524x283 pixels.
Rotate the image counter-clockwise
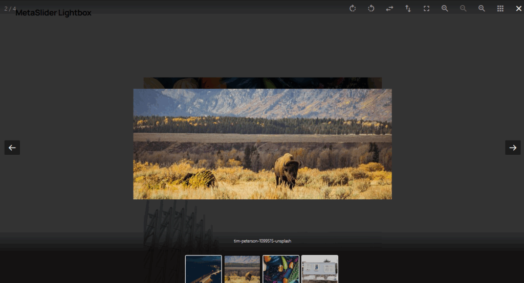tap(371, 8)
